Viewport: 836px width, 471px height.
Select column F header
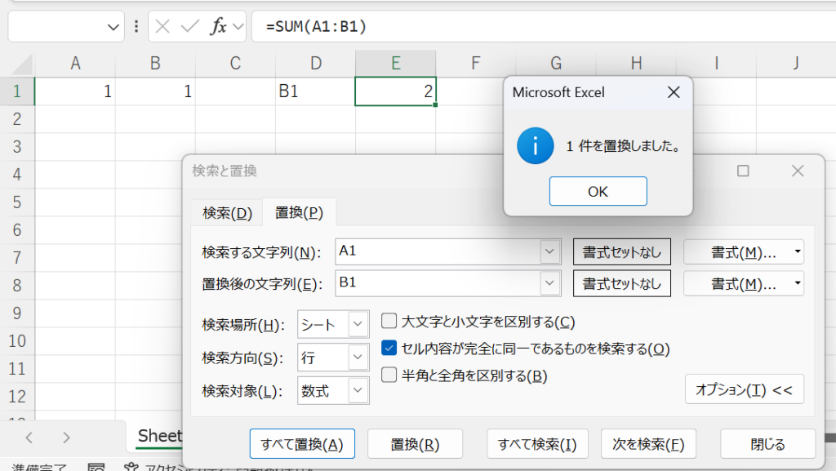pyautogui.click(x=476, y=64)
